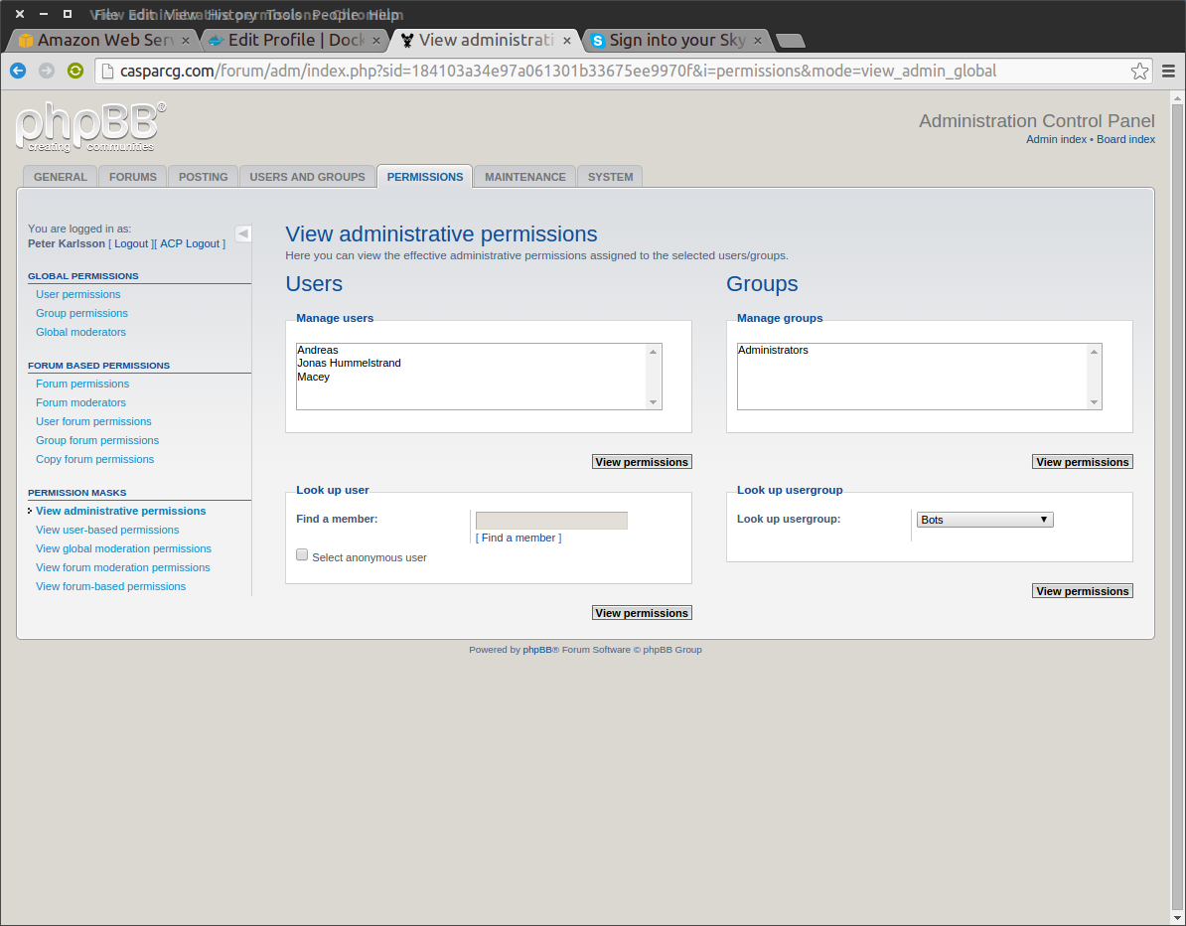Open View global moderation permissions link
The width and height of the screenshot is (1186, 926).
tap(123, 548)
